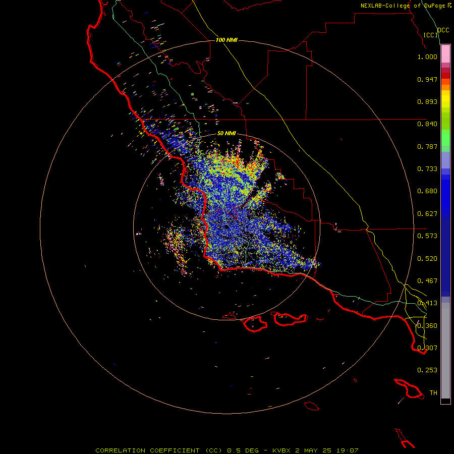Click the 50 NMI range ring label
This screenshot has width=454, height=454.
pos(226,133)
